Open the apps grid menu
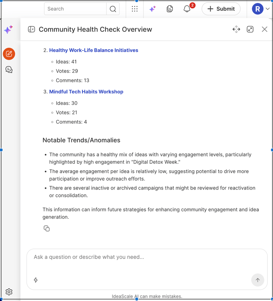Viewport: 273px width, 301px height. (x=134, y=9)
